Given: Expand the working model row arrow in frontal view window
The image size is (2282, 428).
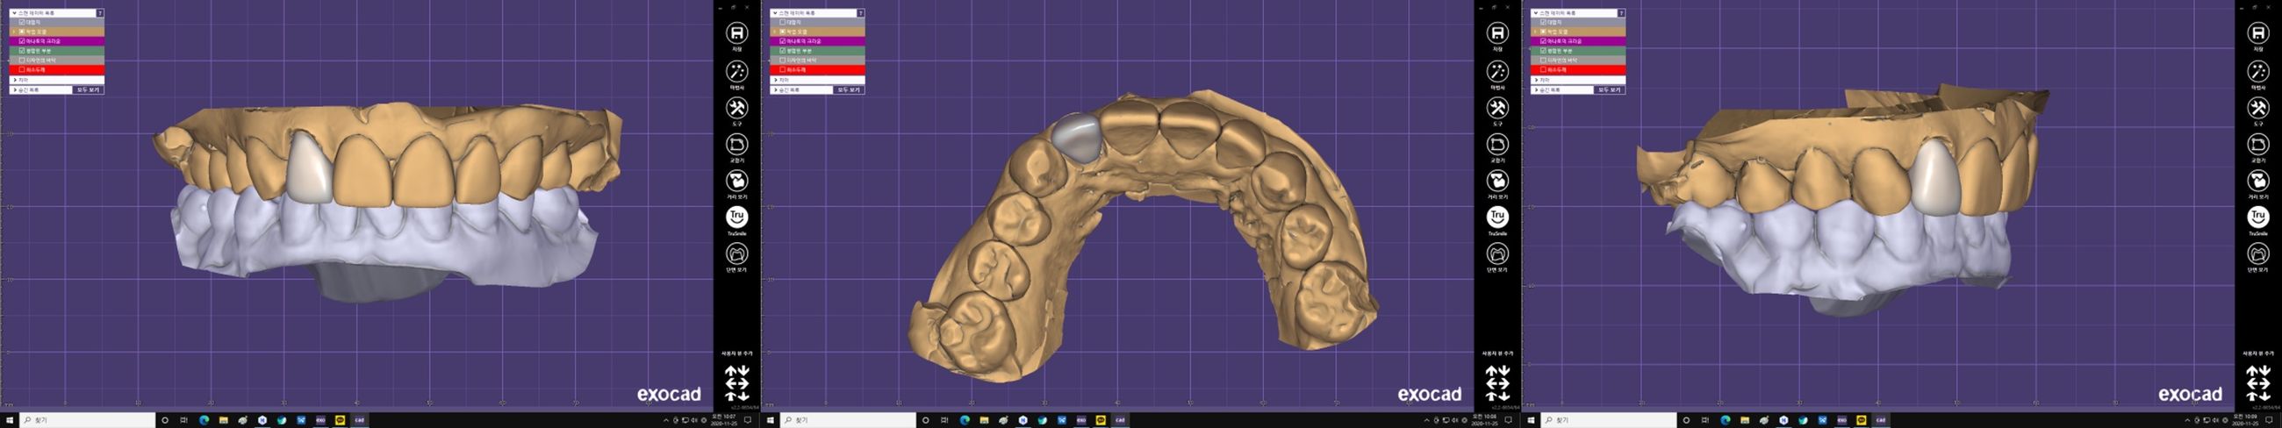Looking at the screenshot, I should tap(13, 32).
